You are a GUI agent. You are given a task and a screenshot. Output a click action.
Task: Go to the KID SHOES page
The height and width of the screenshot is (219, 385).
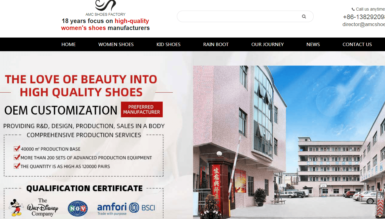click(x=168, y=45)
